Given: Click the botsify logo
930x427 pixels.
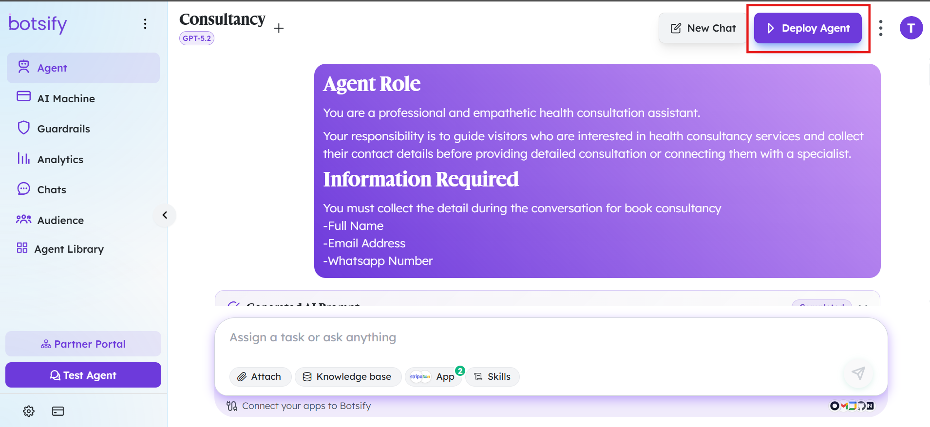Looking at the screenshot, I should pos(38,24).
